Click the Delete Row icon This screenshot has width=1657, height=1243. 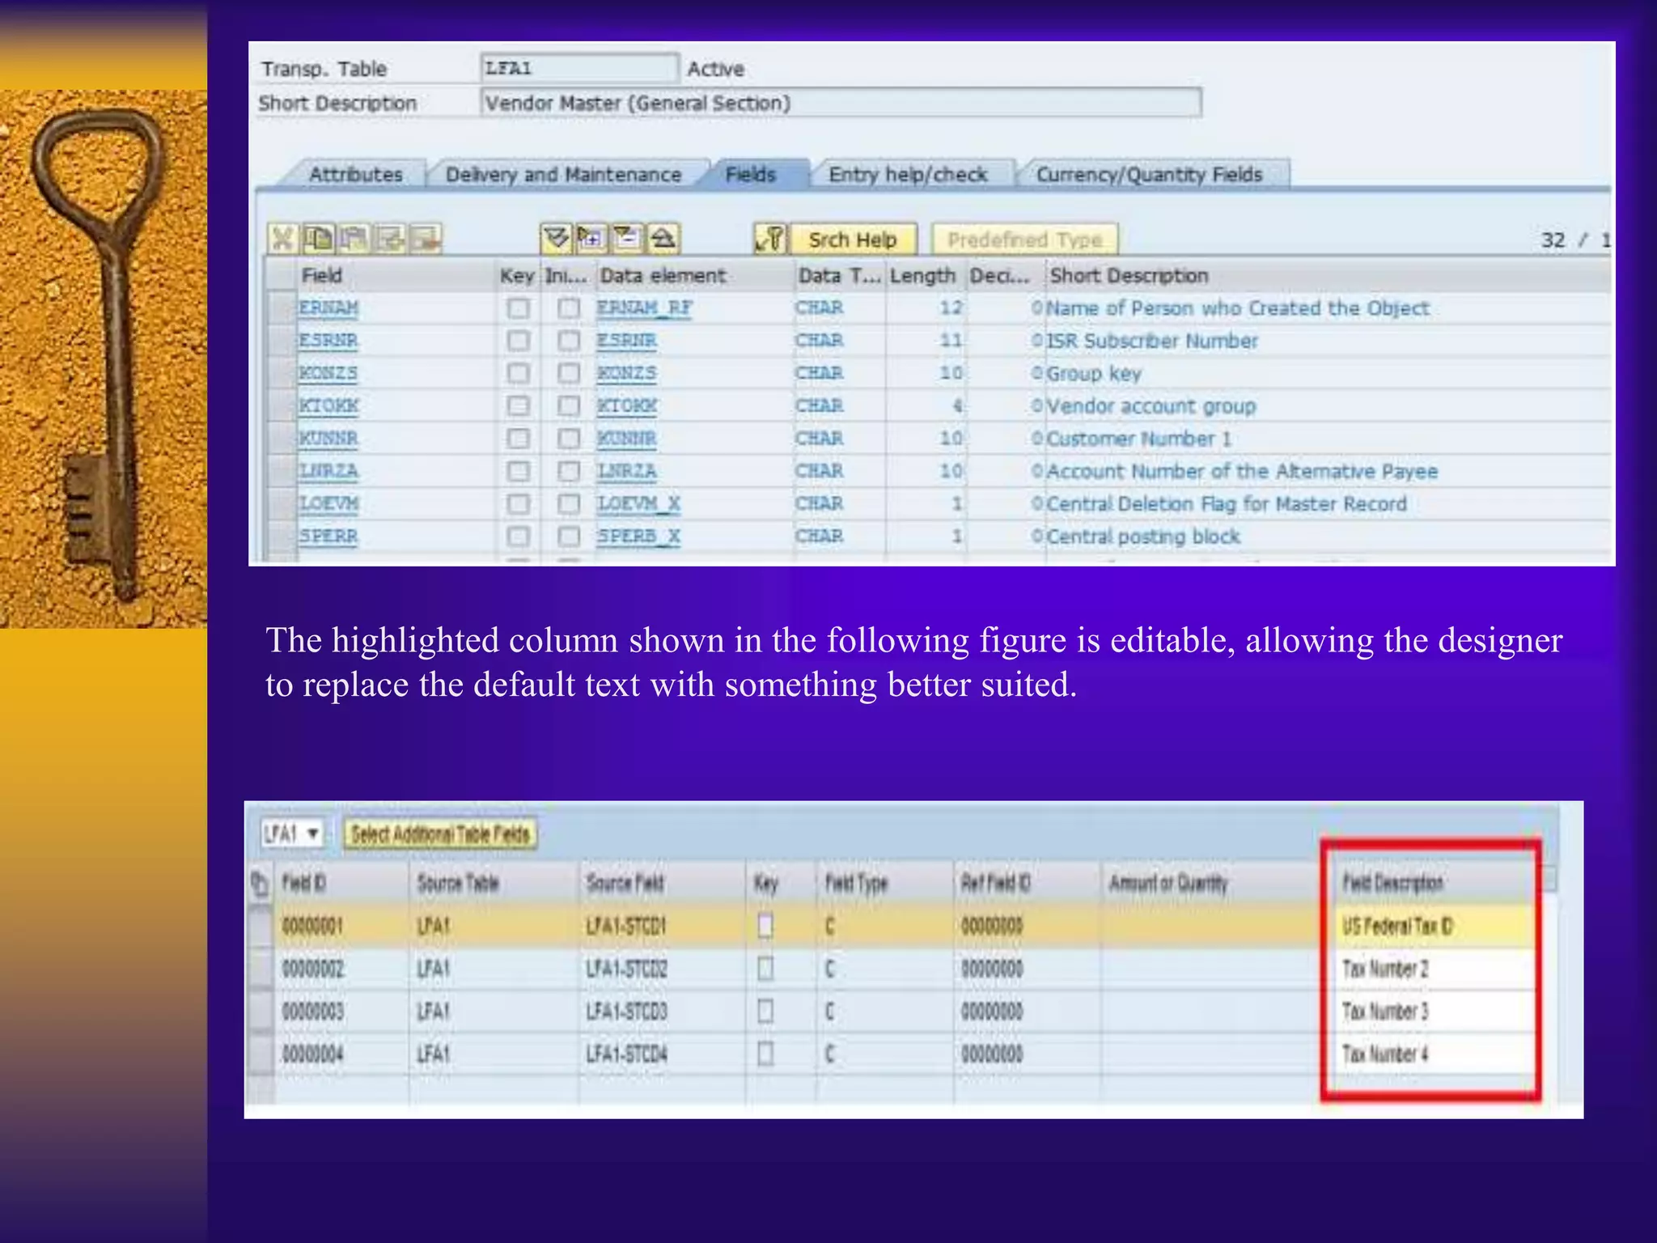[425, 240]
